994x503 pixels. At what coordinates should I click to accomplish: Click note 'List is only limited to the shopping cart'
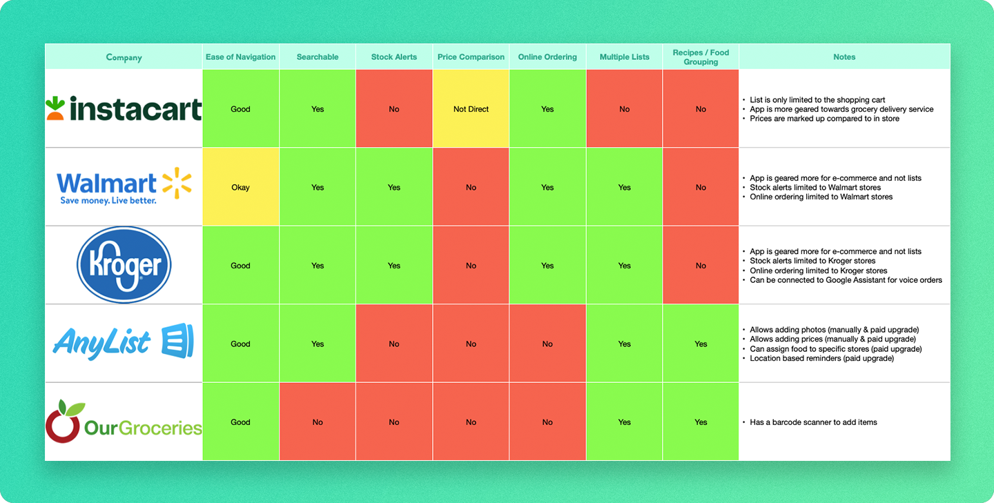[817, 100]
